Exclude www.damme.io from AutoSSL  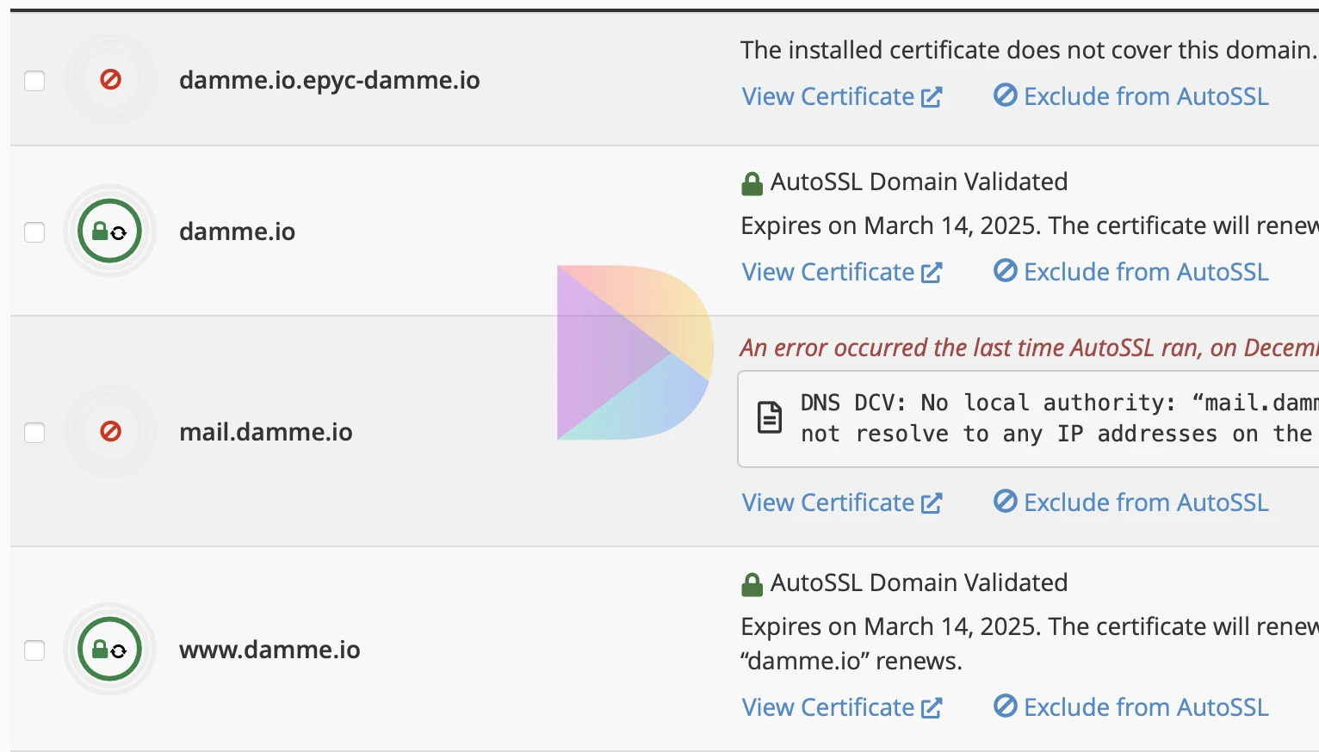click(1130, 707)
